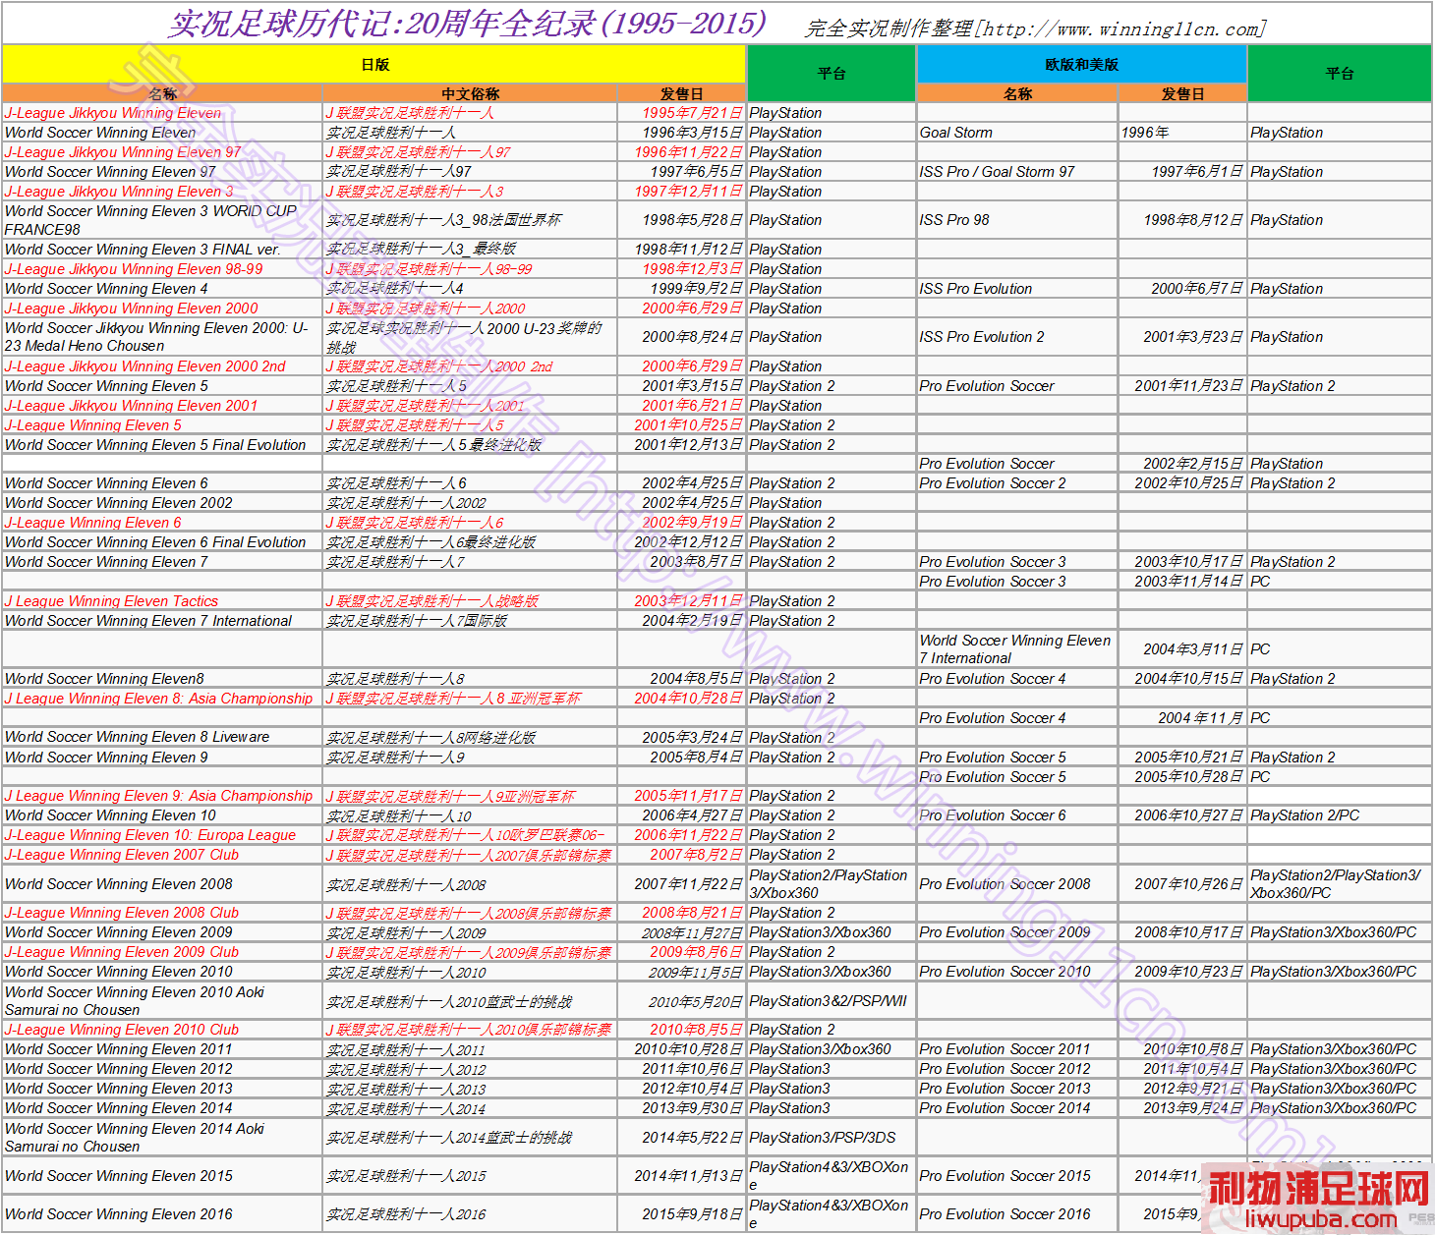Click platform cell PlayStation 2/PC
This screenshot has width=1435, height=1235.
pos(1339,815)
